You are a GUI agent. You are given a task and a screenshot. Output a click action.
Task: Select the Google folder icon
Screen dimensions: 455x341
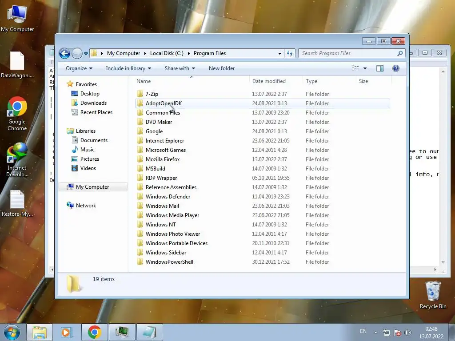pyautogui.click(x=140, y=131)
